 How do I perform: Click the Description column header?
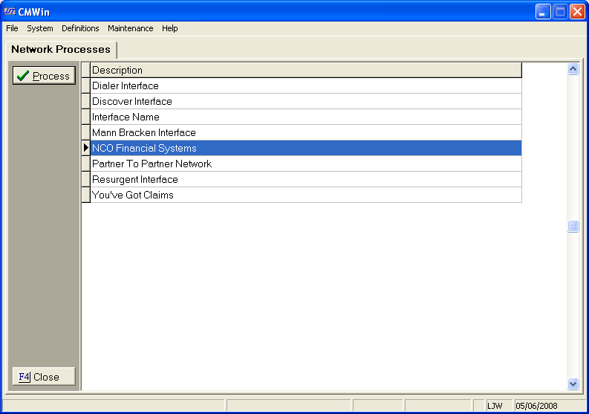pos(305,70)
